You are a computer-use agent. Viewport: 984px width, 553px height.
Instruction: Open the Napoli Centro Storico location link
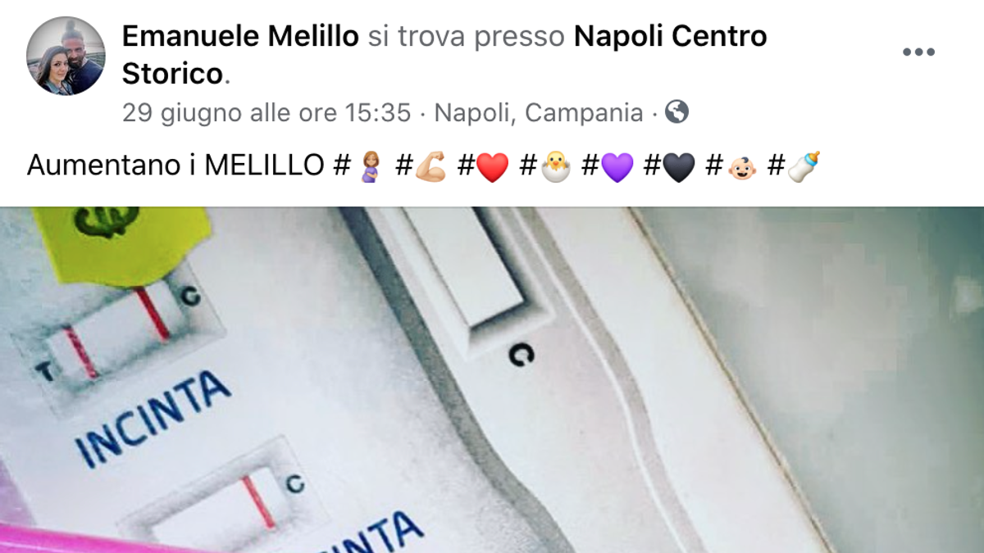pos(444,55)
